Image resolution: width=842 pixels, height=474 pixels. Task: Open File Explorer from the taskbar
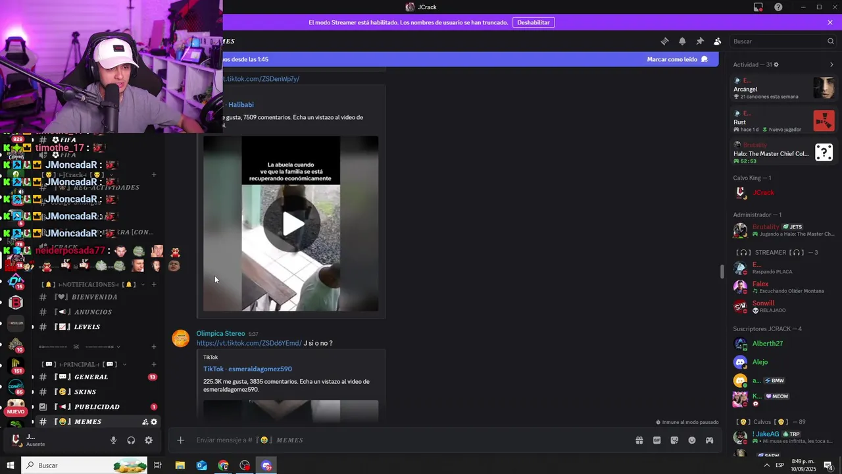180,465
